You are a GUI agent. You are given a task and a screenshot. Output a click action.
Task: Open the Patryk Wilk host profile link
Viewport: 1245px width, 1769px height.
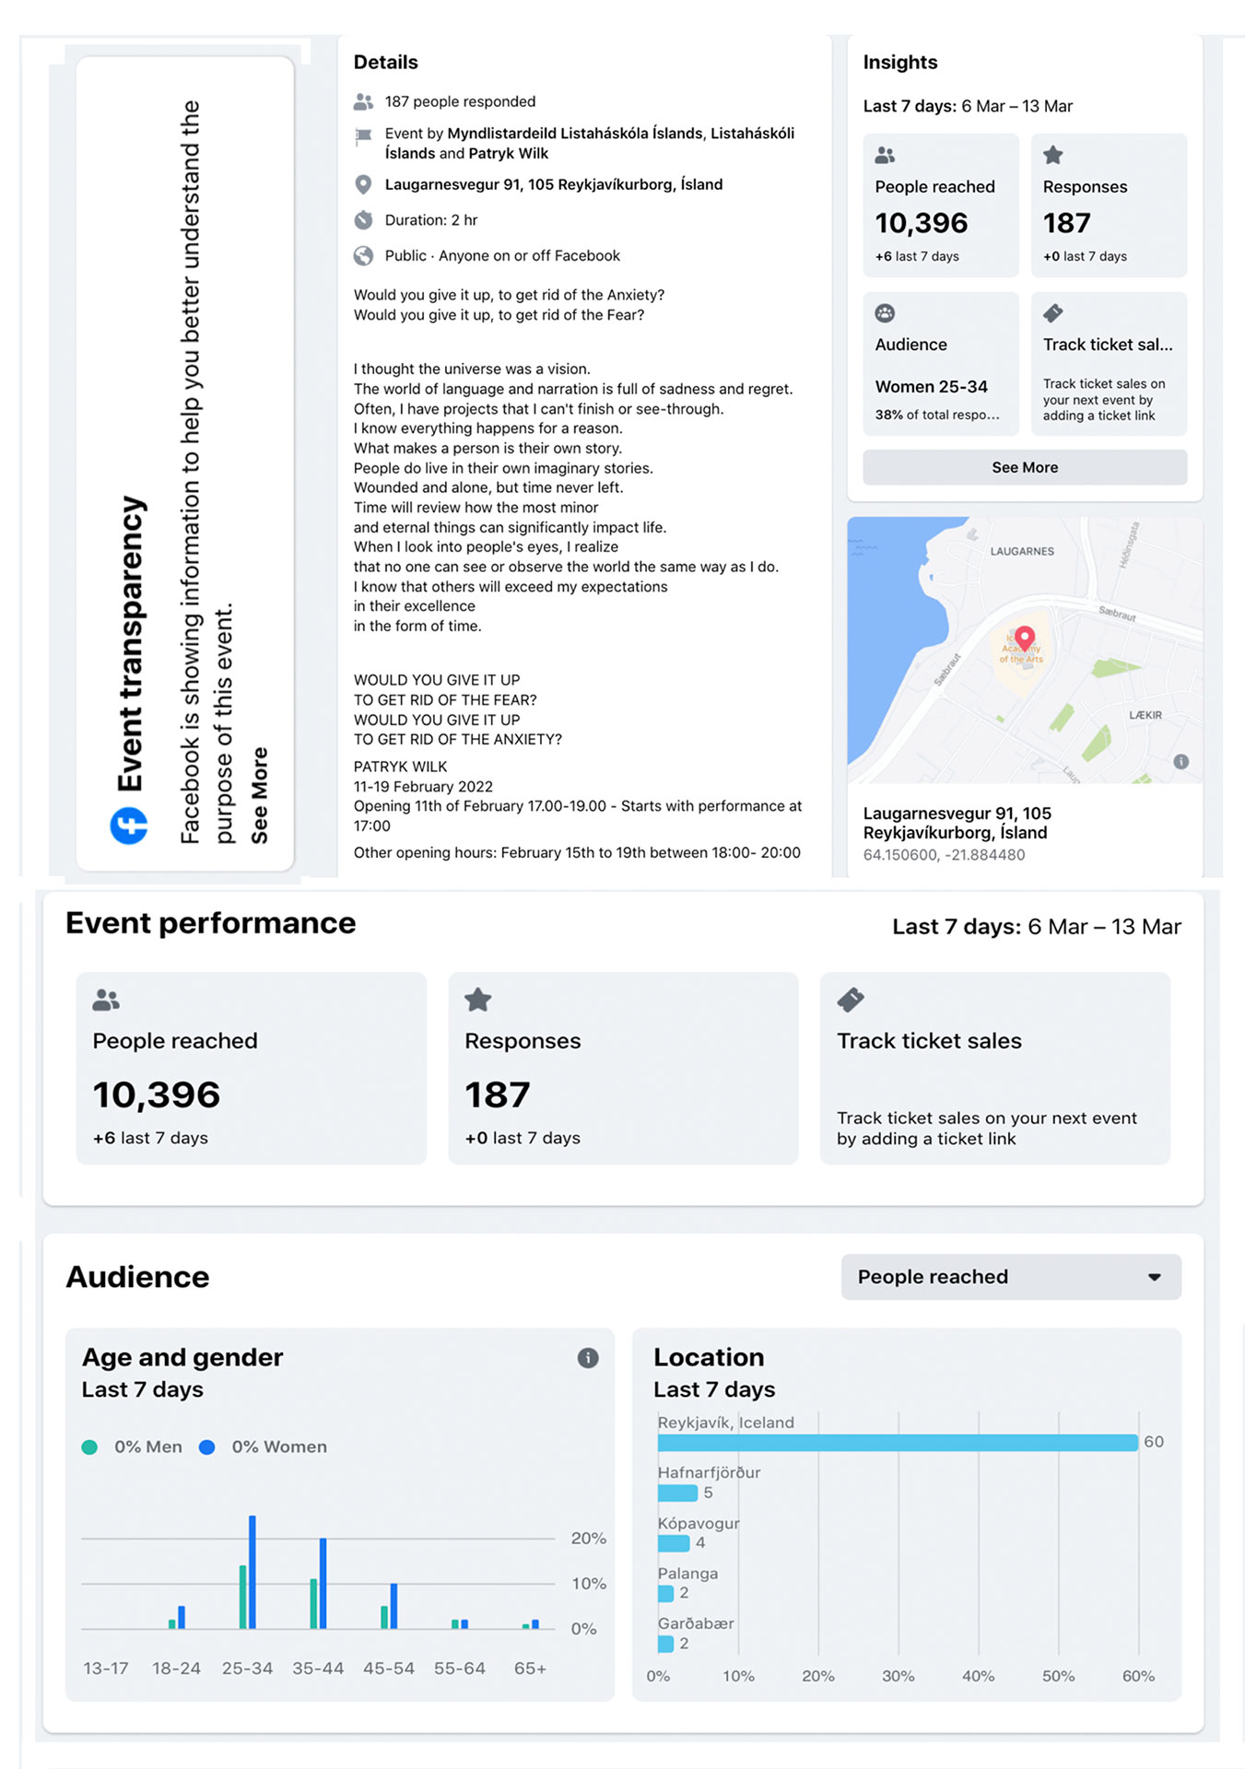pyautogui.click(x=508, y=154)
